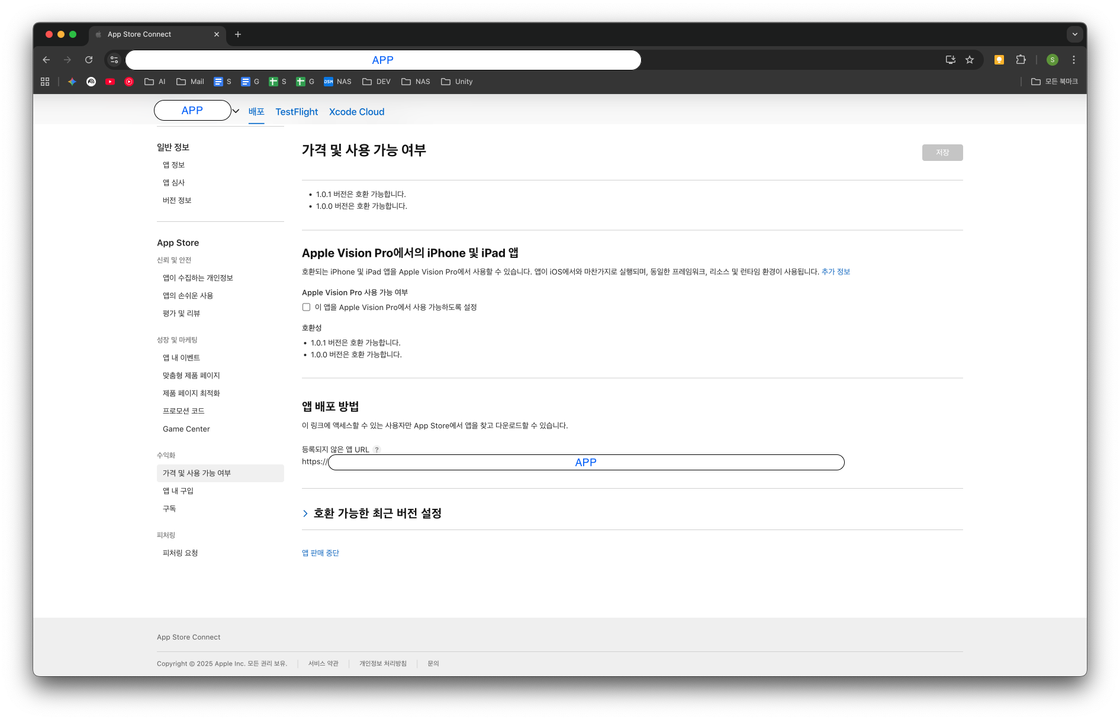This screenshot has width=1120, height=720.
Task: Open 구독 sidebar item
Action: 169,509
